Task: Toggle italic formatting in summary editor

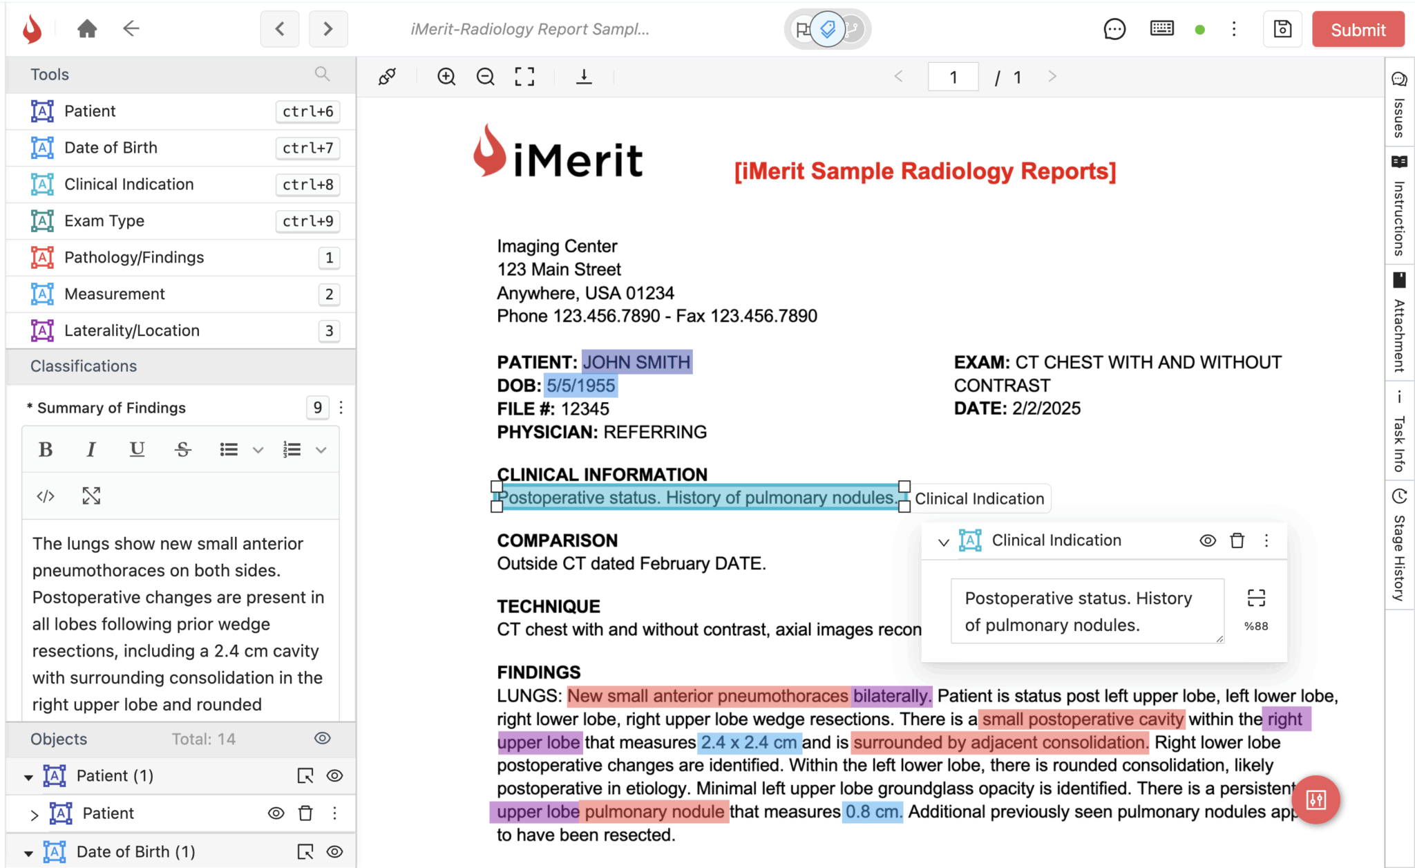Action: coord(91,450)
